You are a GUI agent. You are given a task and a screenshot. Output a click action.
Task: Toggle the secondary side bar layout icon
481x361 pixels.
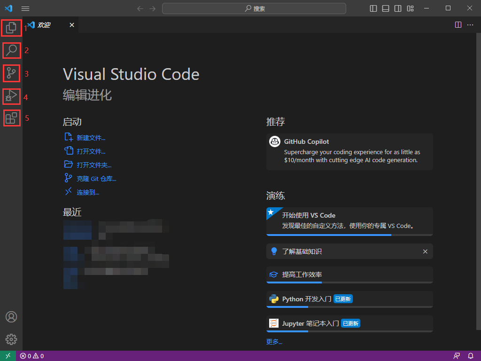point(398,8)
